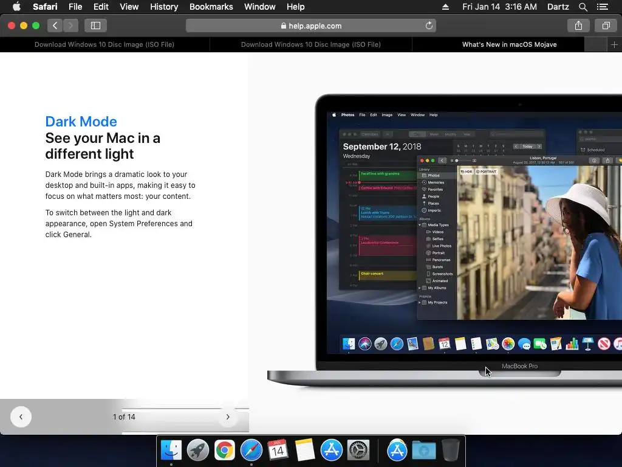Viewport: 622px width, 467px height.
Task: Open the Bookmarks menu
Action: (211, 7)
